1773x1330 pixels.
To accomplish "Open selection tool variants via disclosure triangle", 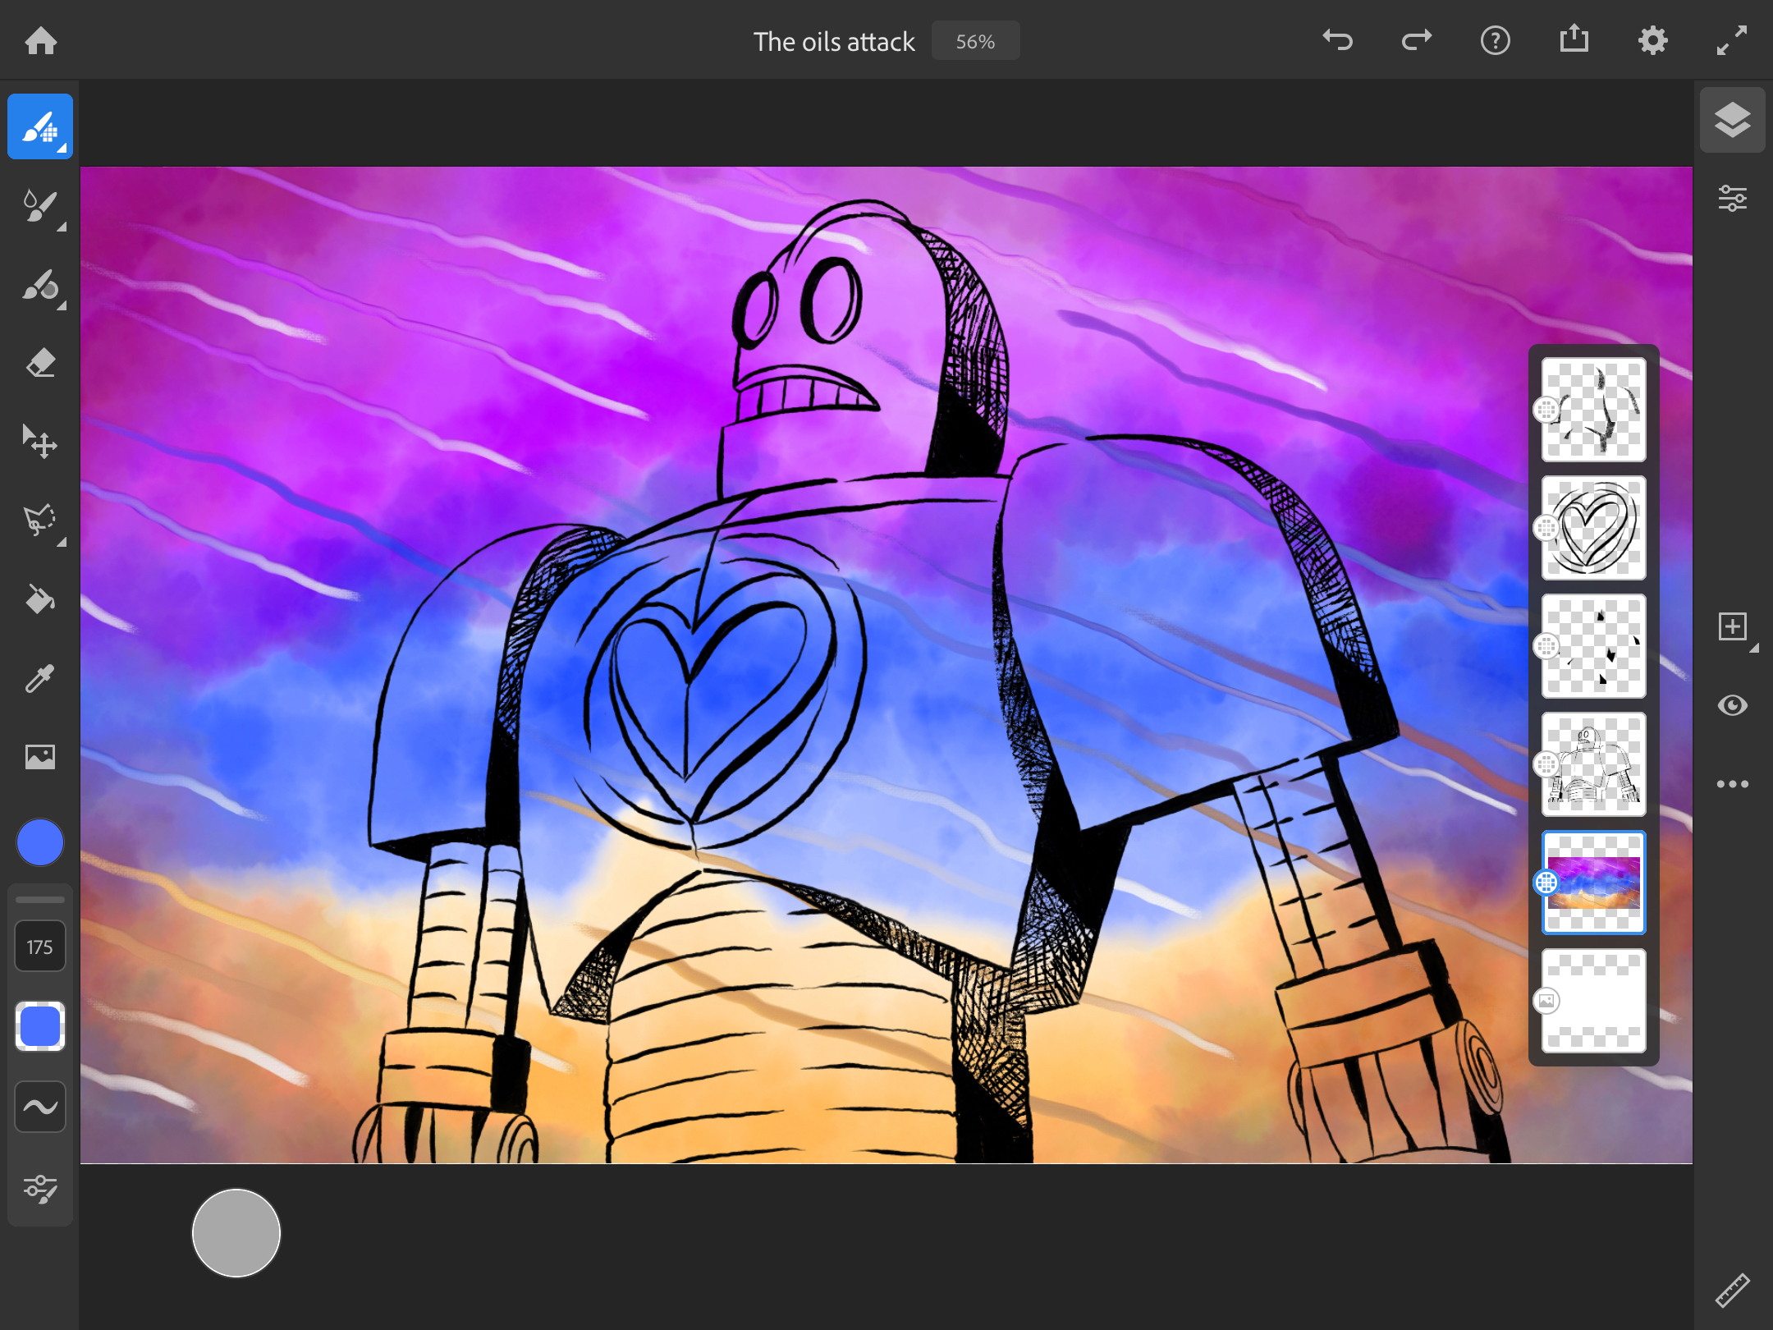I will pyautogui.click(x=61, y=542).
